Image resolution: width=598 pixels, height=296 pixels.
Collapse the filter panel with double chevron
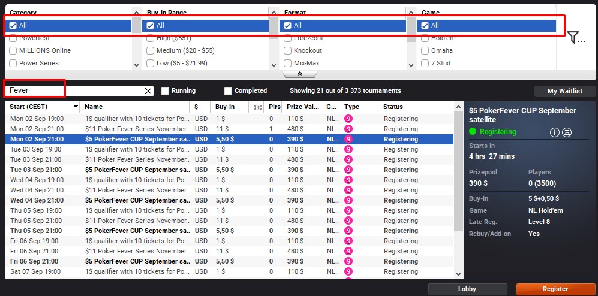pos(299,74)
